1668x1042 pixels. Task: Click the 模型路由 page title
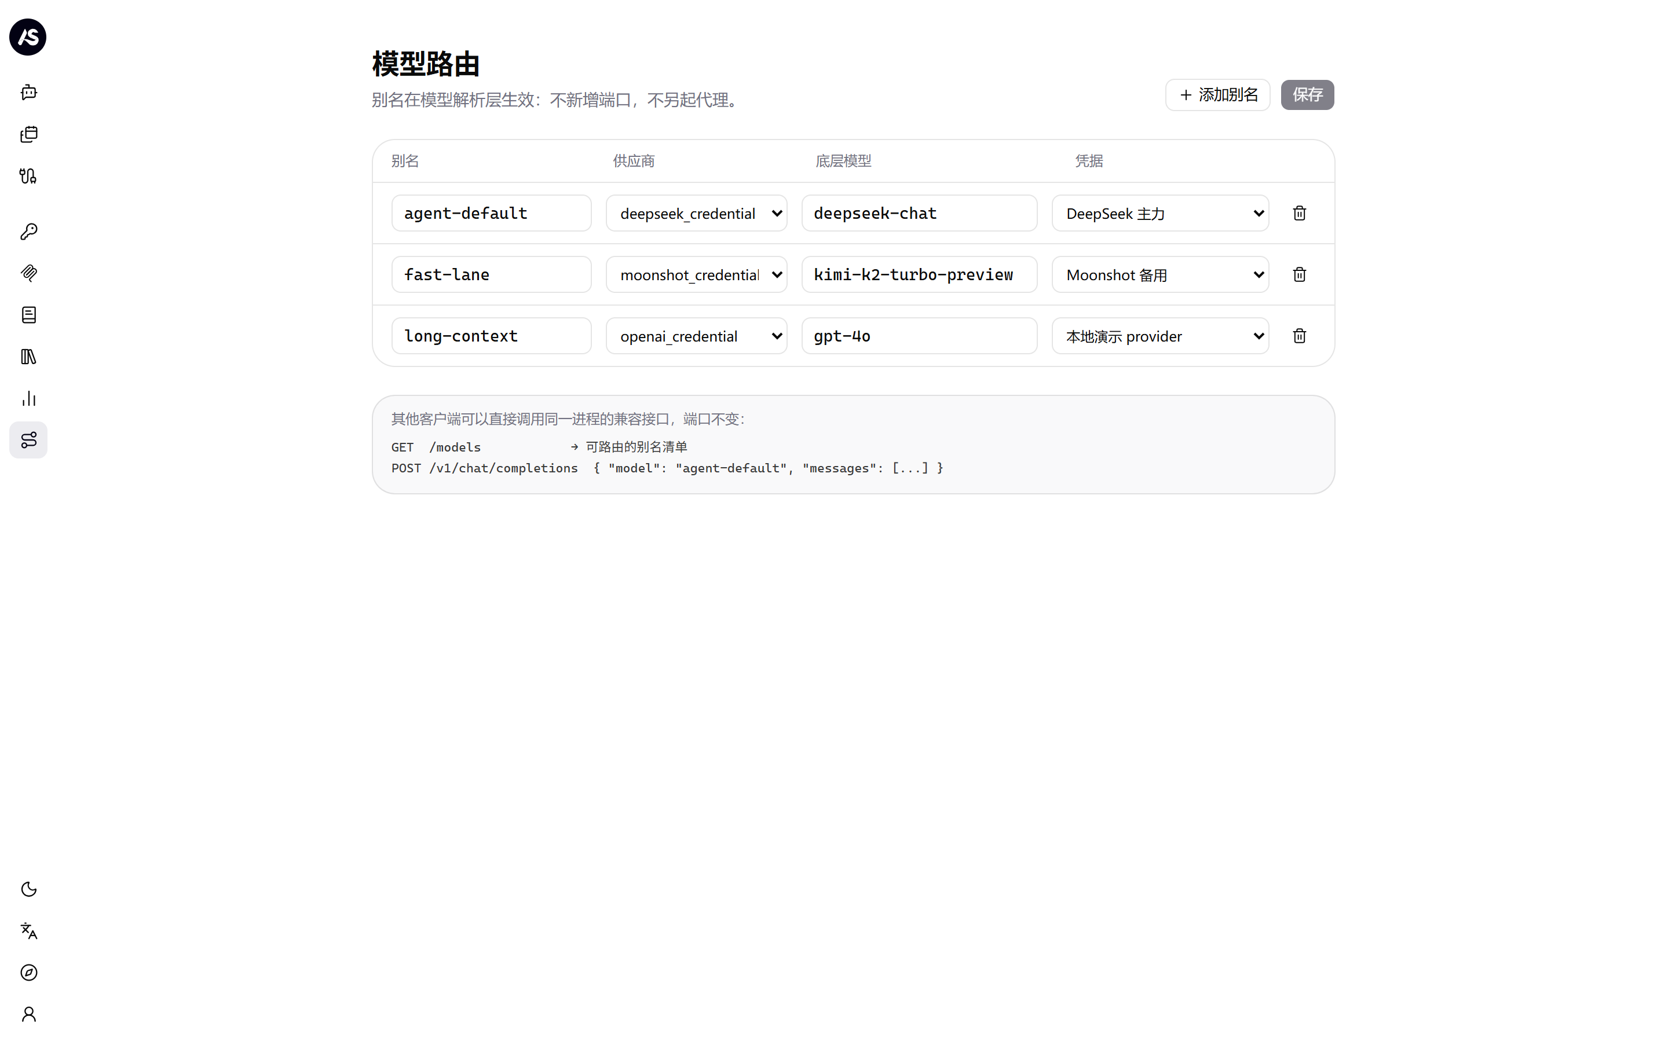426,64
